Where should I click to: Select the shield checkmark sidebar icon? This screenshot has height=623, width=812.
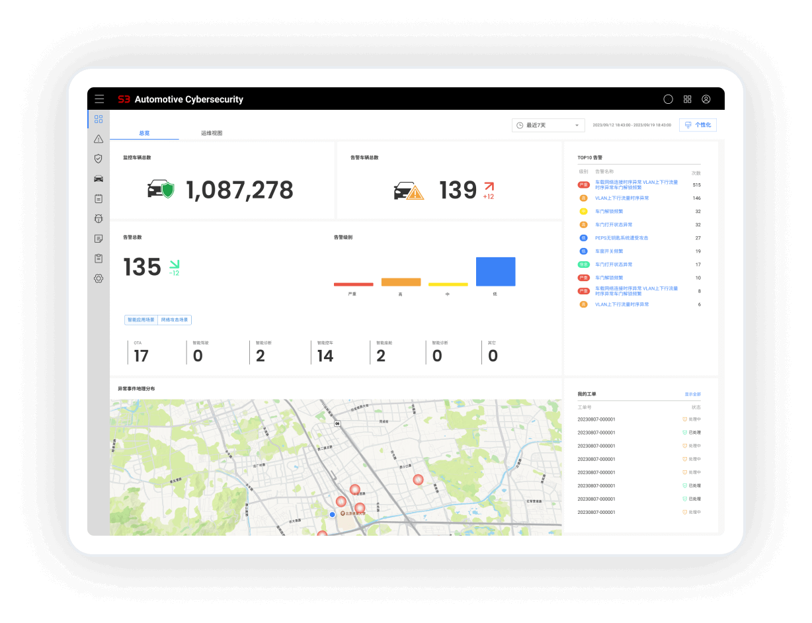pos(99,159)
